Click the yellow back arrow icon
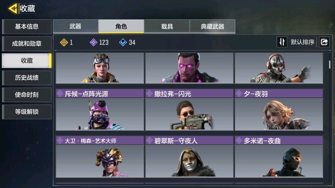 point(13,9)
